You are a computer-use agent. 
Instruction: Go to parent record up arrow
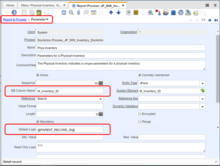click(111, 12)
